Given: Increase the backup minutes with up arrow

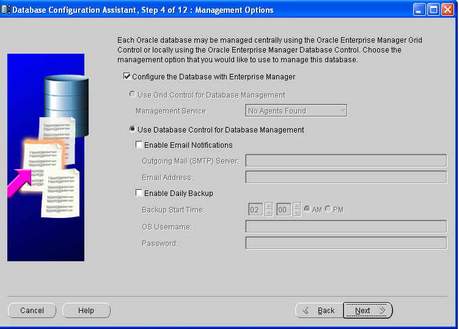Looking at the screenshot, I should [x=296, y=206].
